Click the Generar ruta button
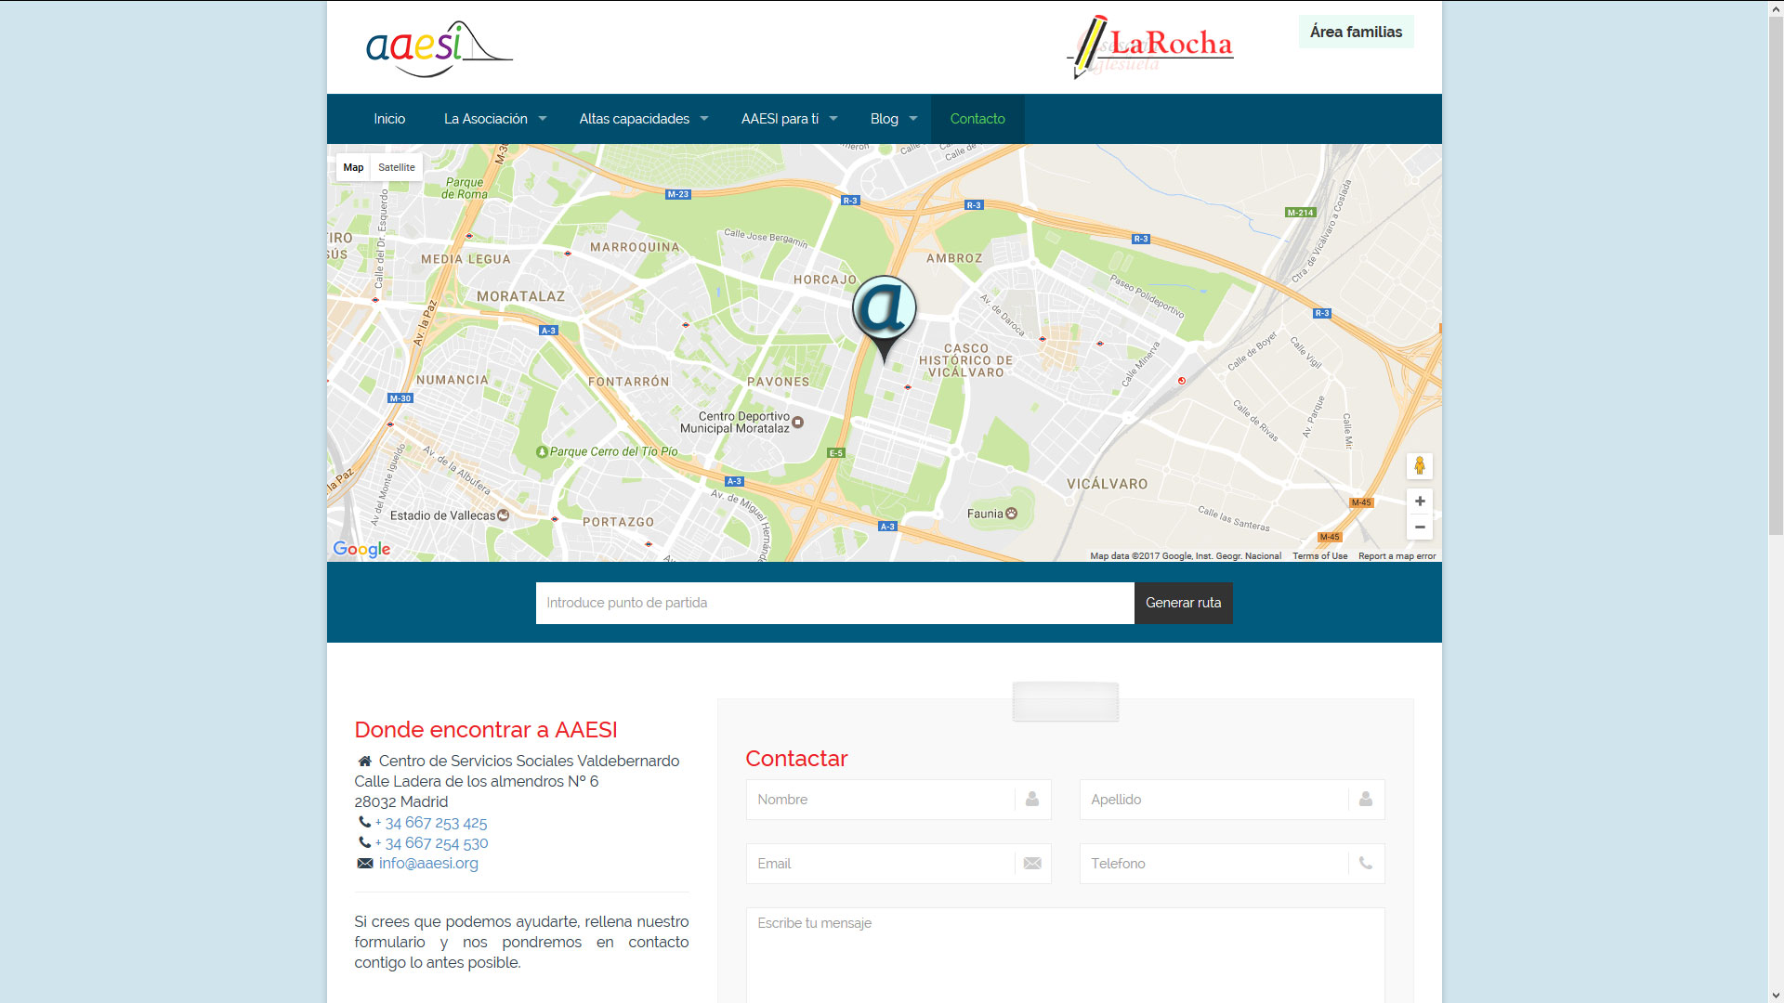The width and height of the screenshot is (1784, 1003). [x=1183, y=603]
